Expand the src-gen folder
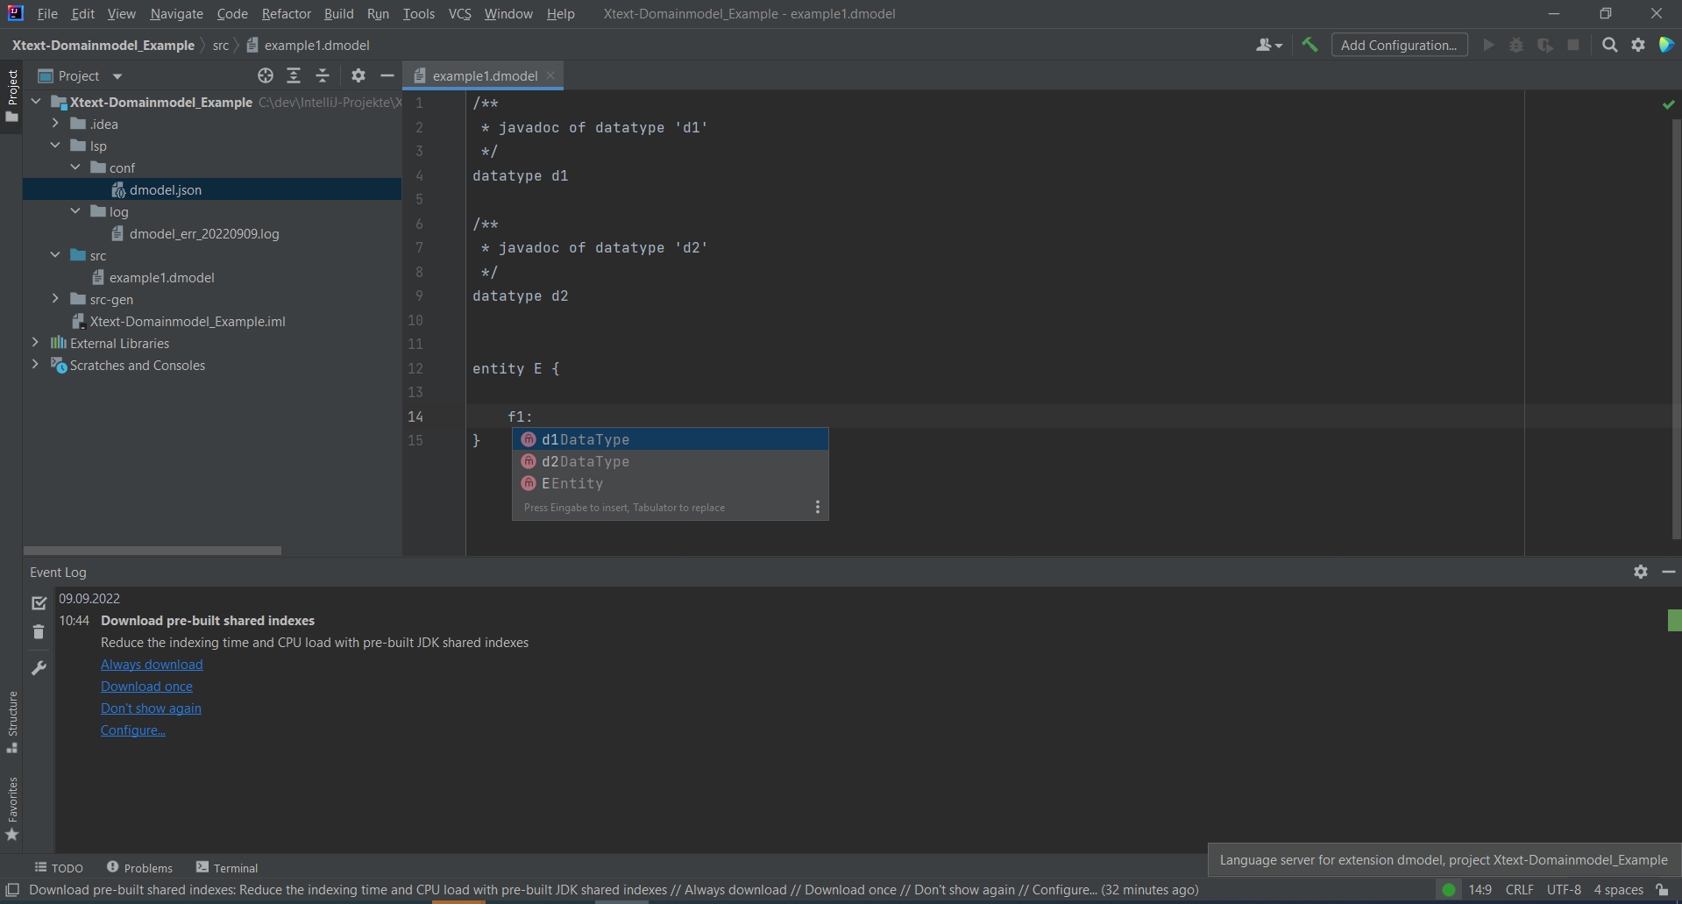 coord(55,299)
